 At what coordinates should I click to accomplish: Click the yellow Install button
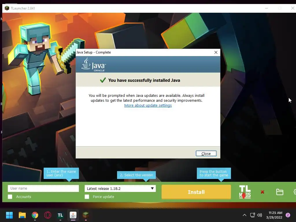(x=196, y=192)
